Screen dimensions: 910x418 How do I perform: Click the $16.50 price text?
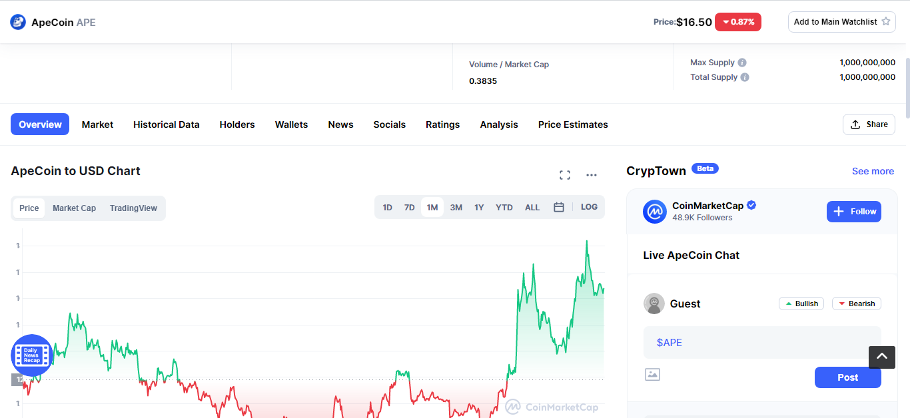(694, 22)
